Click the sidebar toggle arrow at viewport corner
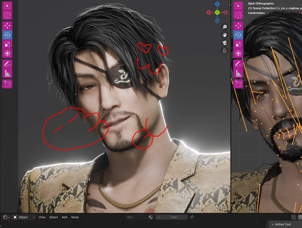 point(230,5)
